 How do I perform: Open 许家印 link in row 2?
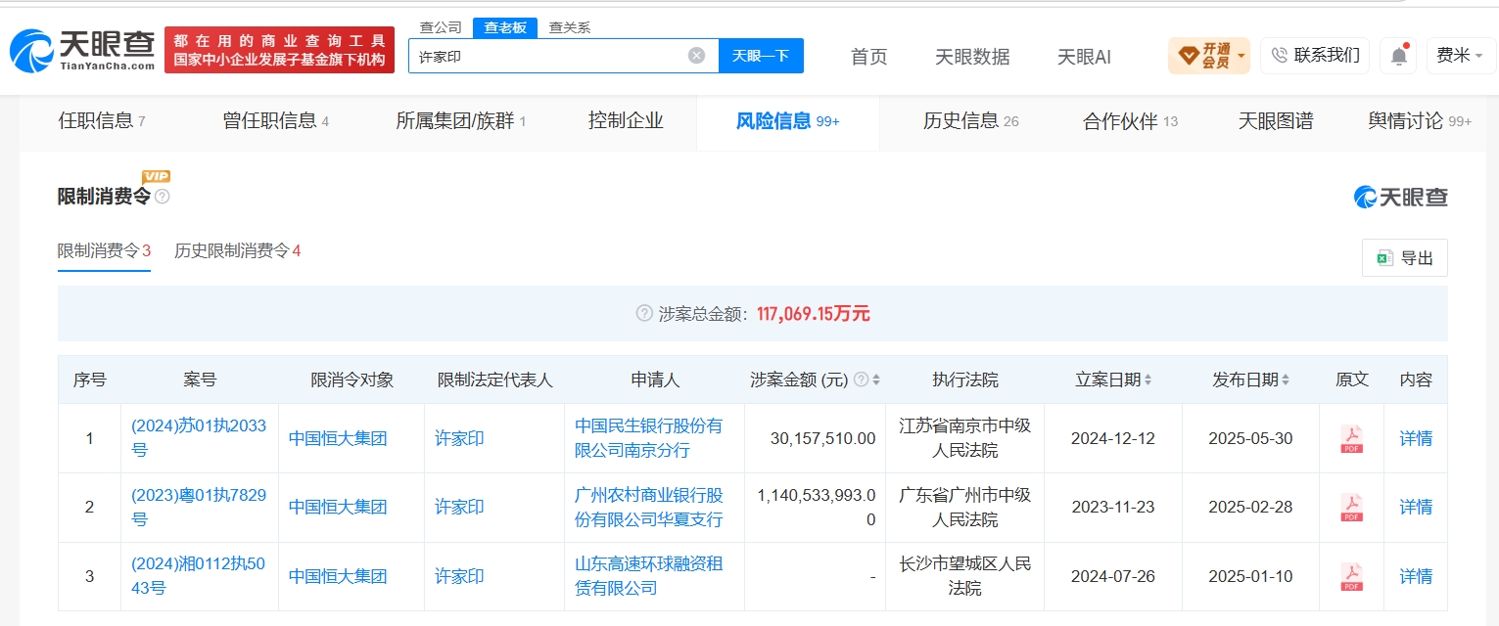(x=459, y=507)
